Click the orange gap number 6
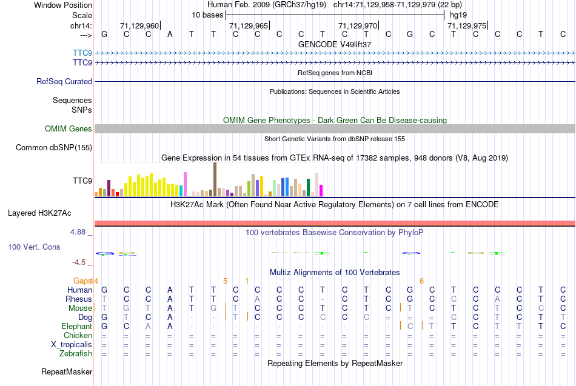Image resolution: width=576 pixels, height=386 pixels. pos(422,281)
